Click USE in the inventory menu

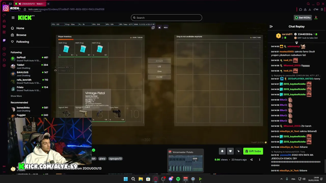click(159, 66)
